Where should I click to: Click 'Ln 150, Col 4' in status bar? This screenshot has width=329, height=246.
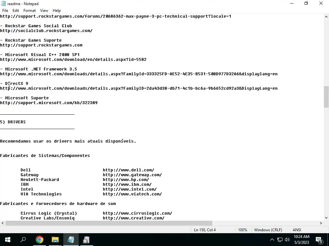(x=205, y=230)
